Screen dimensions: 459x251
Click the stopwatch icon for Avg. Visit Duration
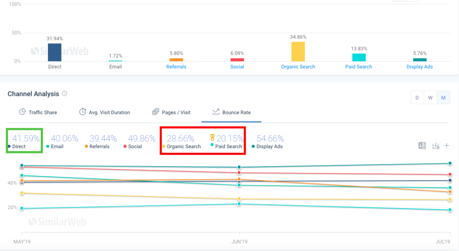(82, 112)
